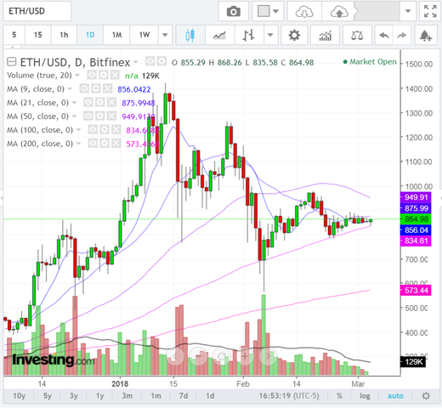This screenshot has height=408, width=442.
Task: Set chart range to 7d
Action: click(184, 396)
